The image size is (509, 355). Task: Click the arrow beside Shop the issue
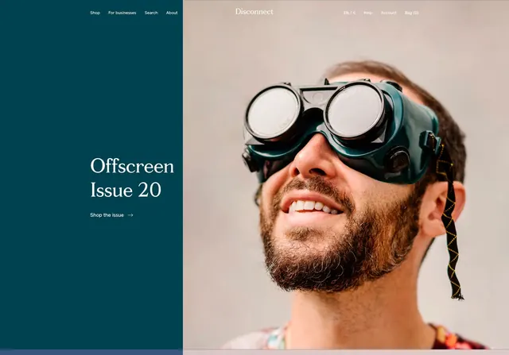[x=130, y=215]
